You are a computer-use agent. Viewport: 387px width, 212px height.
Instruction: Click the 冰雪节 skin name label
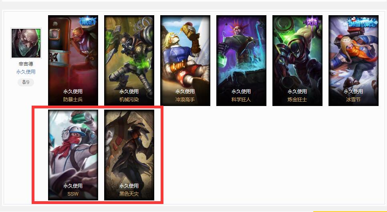pos(353,100)
